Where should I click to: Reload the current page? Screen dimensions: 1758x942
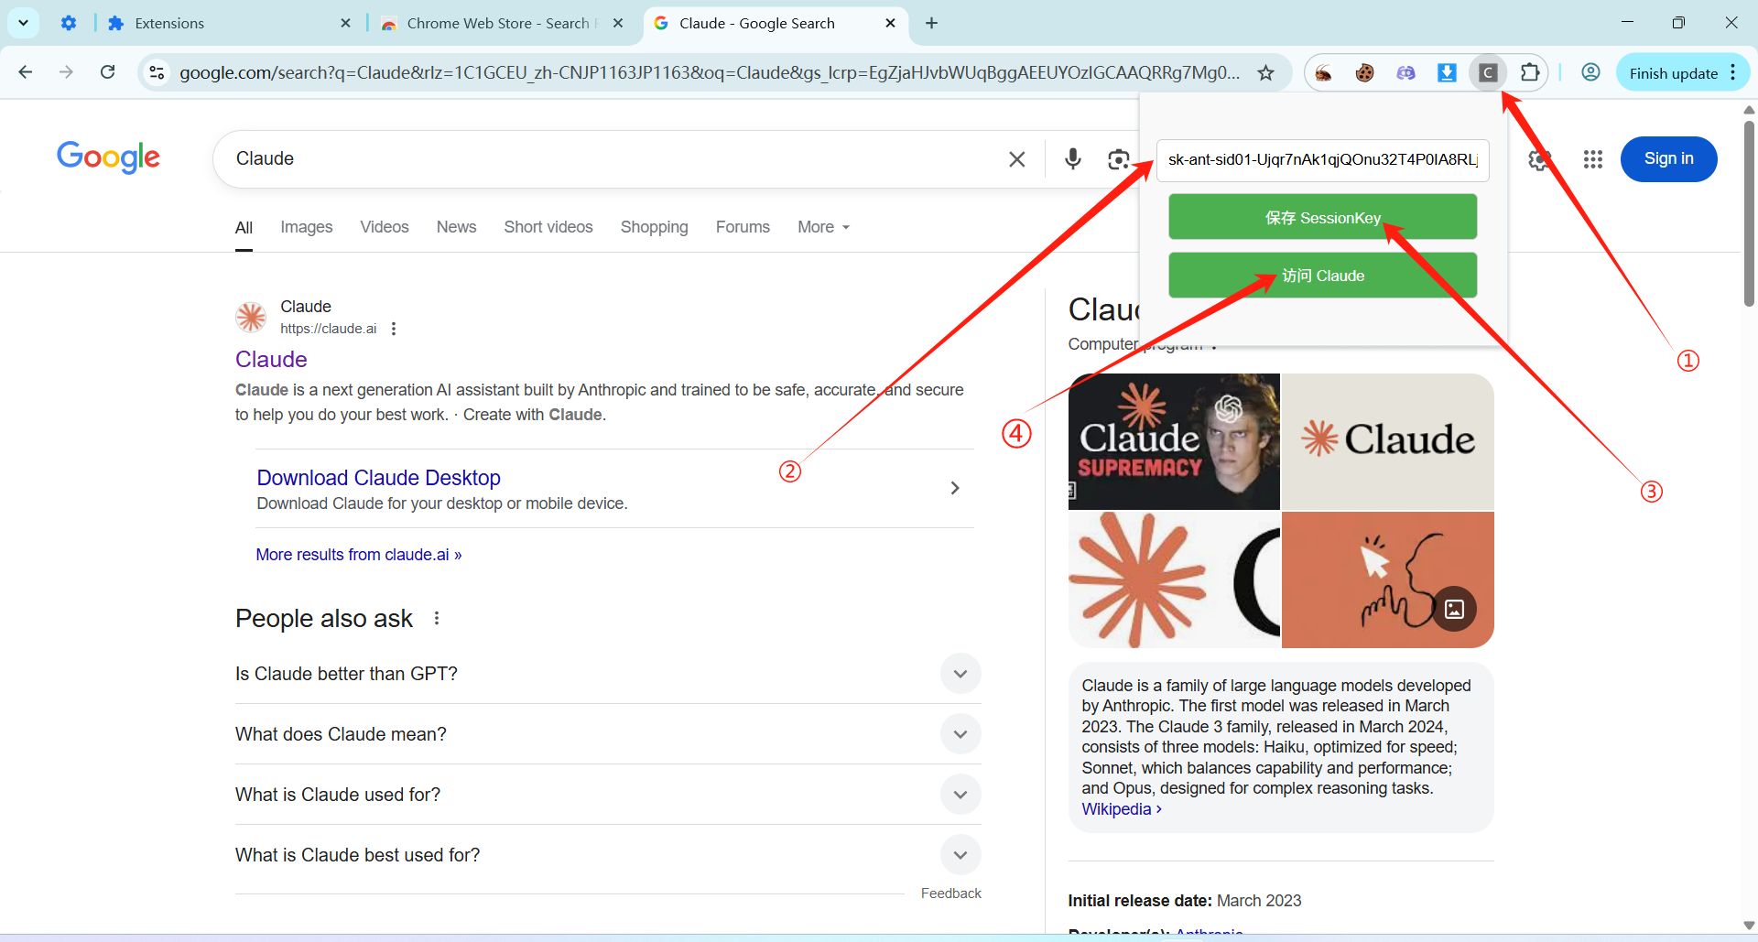pyautogui.click(x=107, y=72)
